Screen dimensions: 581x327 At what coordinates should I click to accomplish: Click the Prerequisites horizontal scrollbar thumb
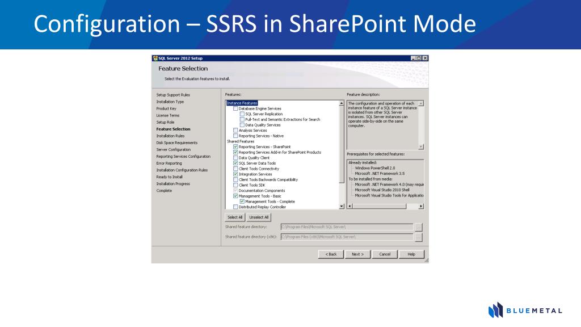pyautogui.click(x=380, y=206)
